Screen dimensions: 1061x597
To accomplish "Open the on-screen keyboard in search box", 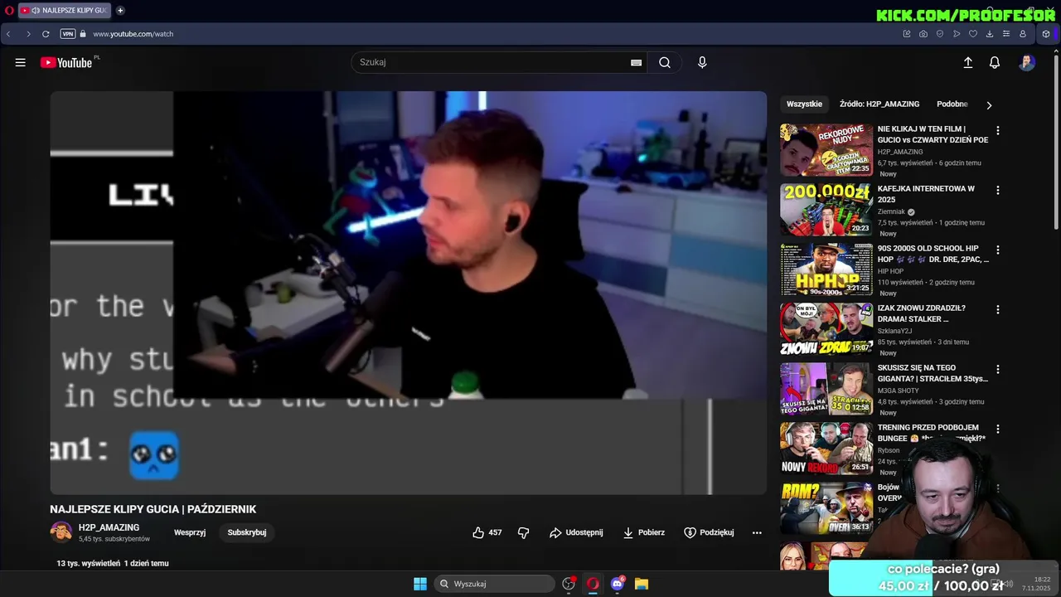I will (636, 62).
